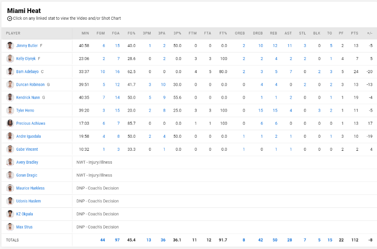
Task: Visit the Goran Dragic name link
Action: pos(27,175)
